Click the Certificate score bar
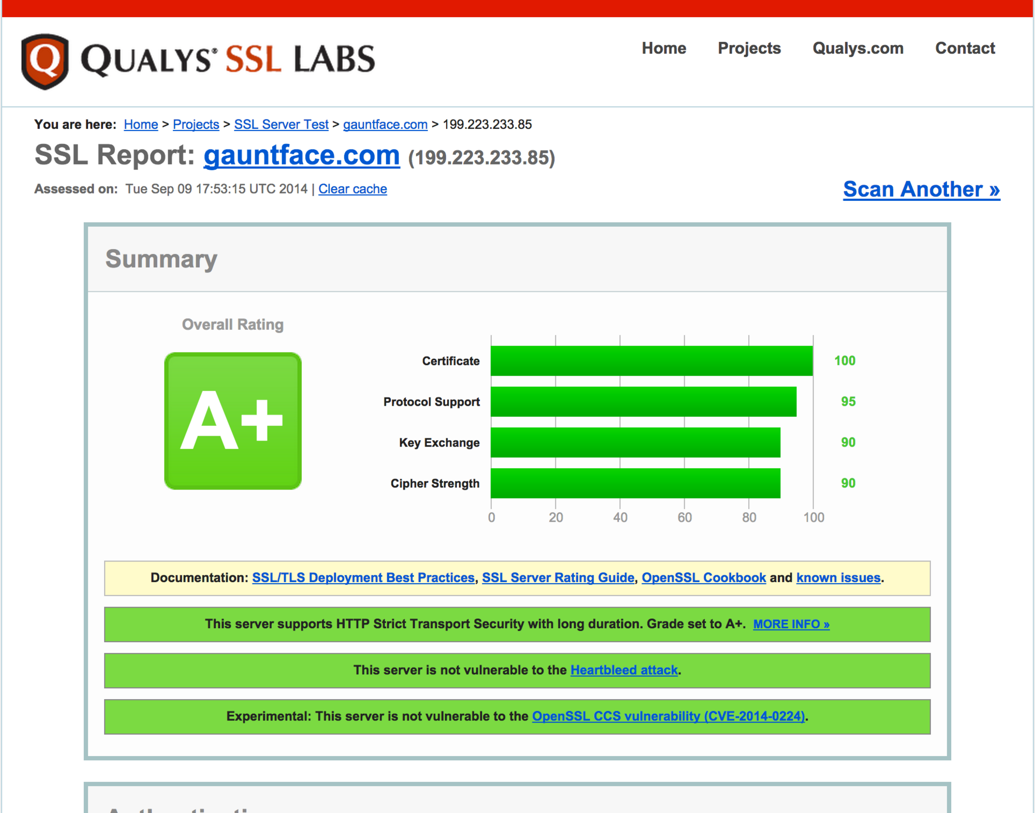This screenshot has width=1035, height=813. pos(652,361)
